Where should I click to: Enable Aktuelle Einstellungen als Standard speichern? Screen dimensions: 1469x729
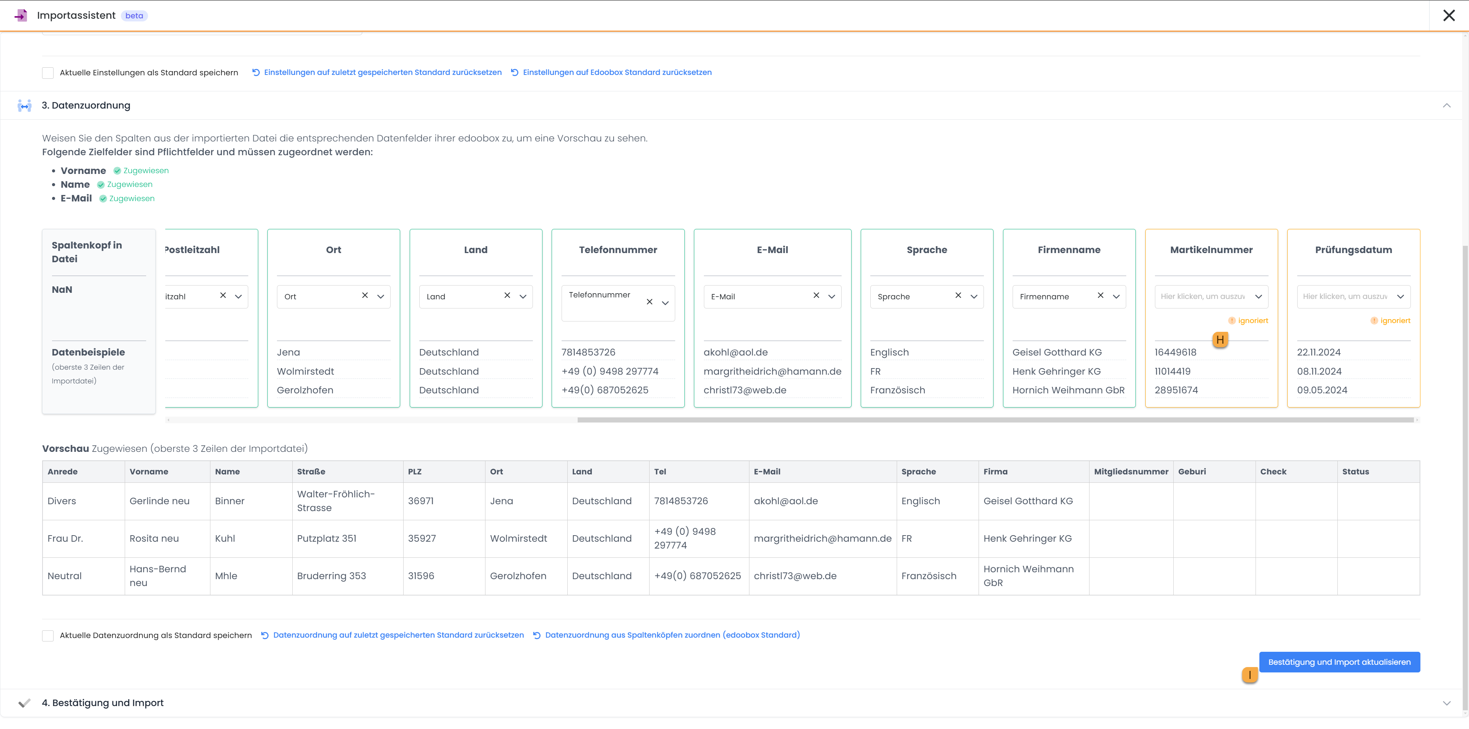tap(48, 72)
